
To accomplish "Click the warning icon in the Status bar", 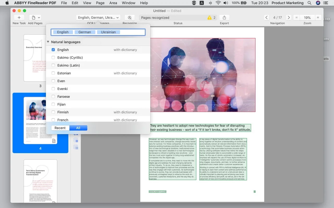I will click(x=209, y=18).
